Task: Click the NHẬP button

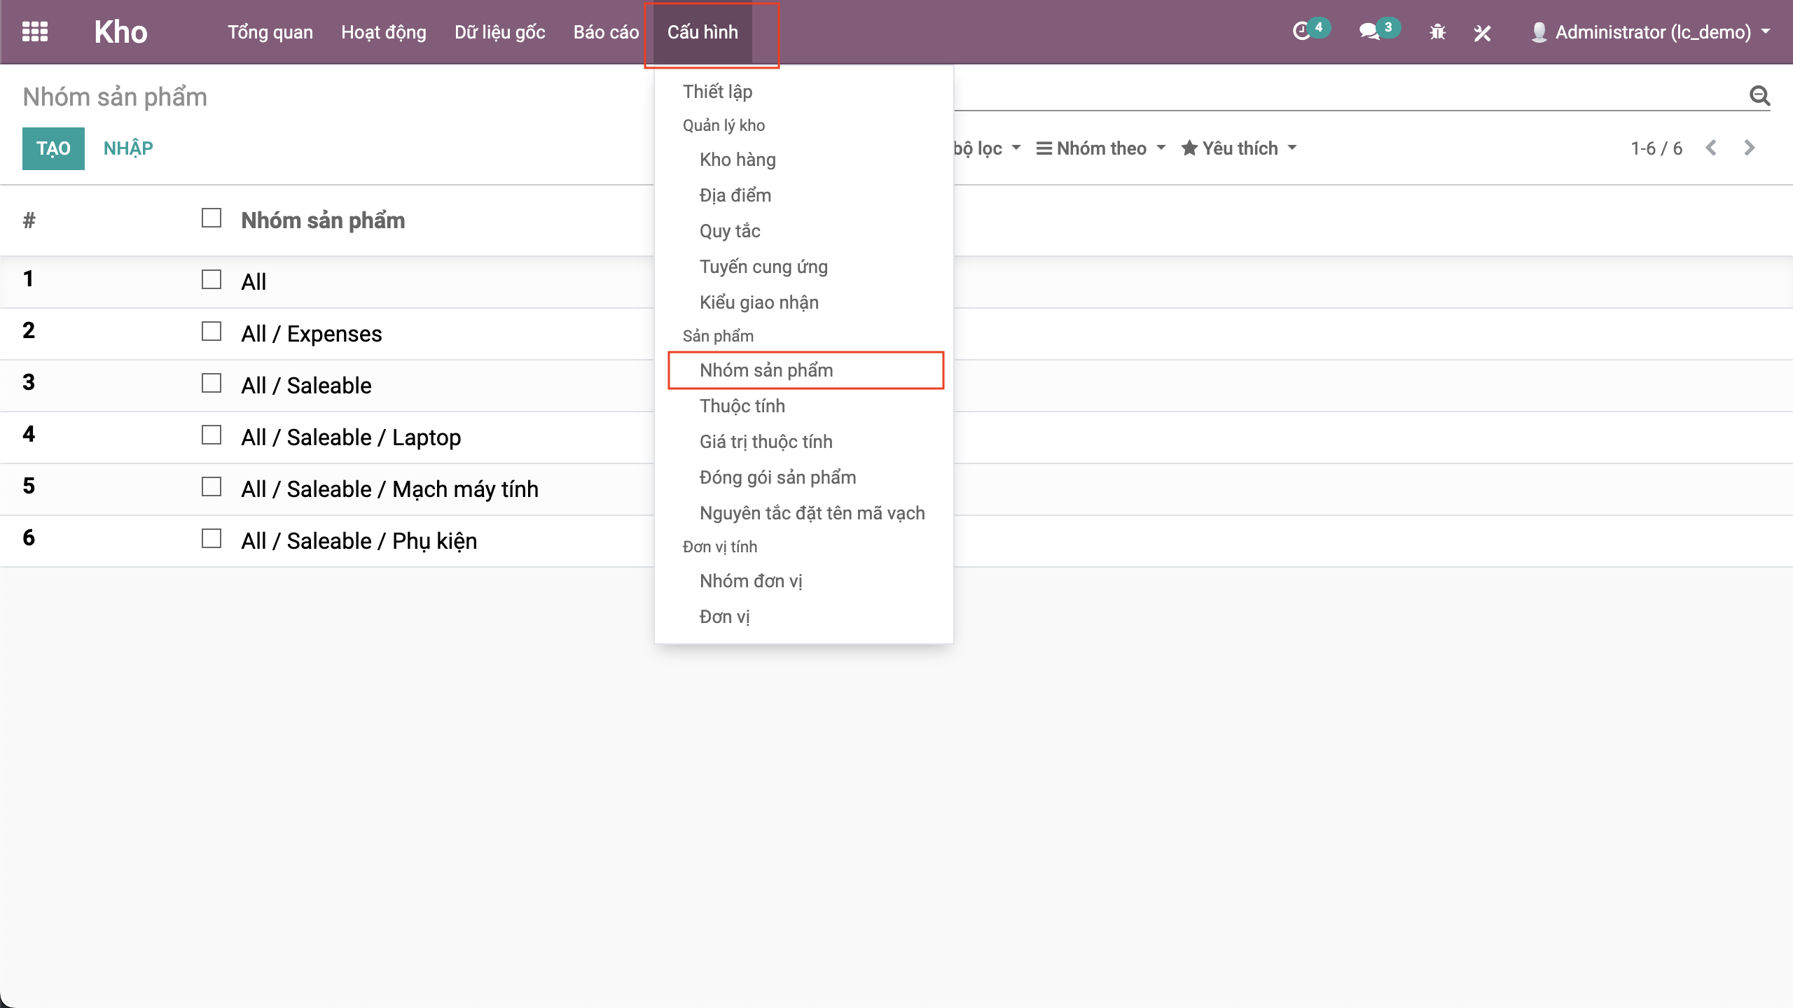Action: (128, 148)
